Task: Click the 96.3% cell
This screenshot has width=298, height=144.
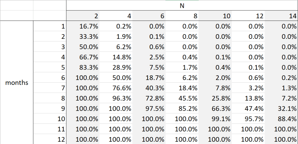Action: (122, 98)
